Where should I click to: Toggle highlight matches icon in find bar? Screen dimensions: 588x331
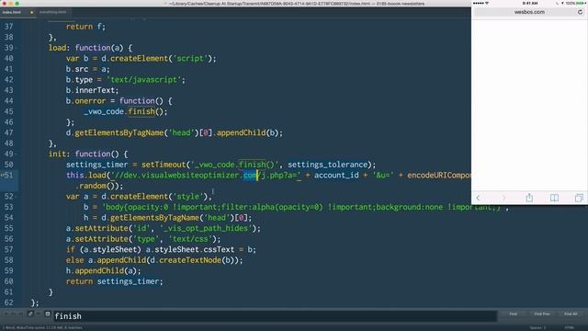pos(48,314)
